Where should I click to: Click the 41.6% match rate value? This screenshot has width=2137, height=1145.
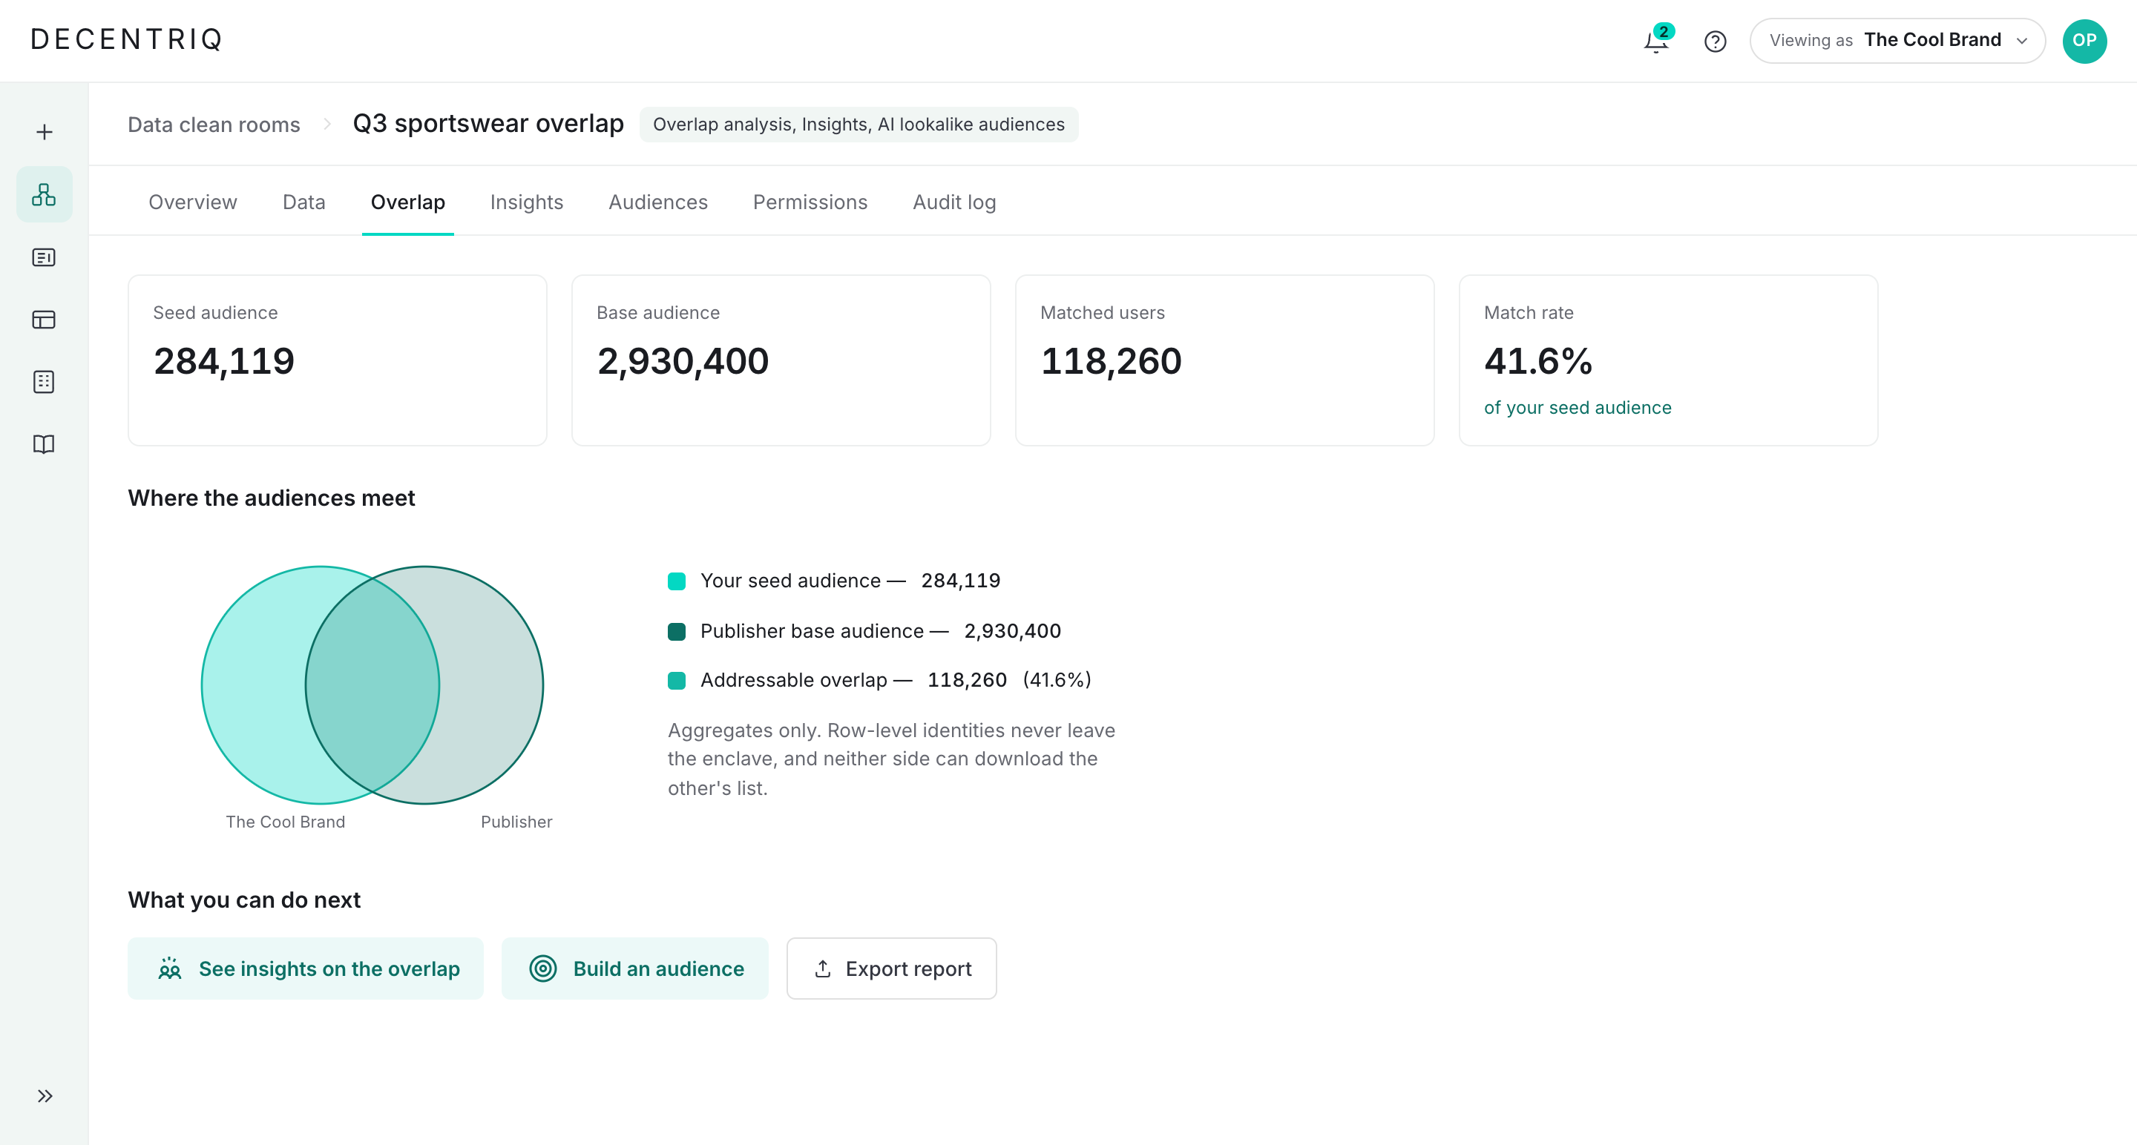1539,360
